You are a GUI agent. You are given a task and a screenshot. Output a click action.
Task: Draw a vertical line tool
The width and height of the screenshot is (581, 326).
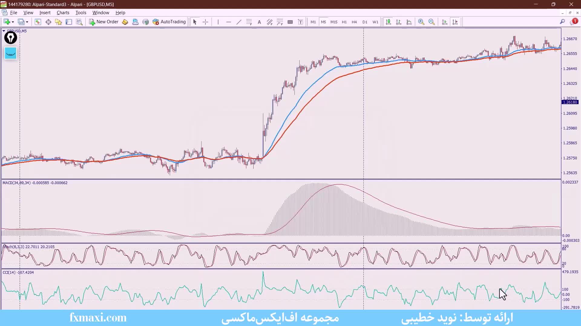click(x=218, y=22)
